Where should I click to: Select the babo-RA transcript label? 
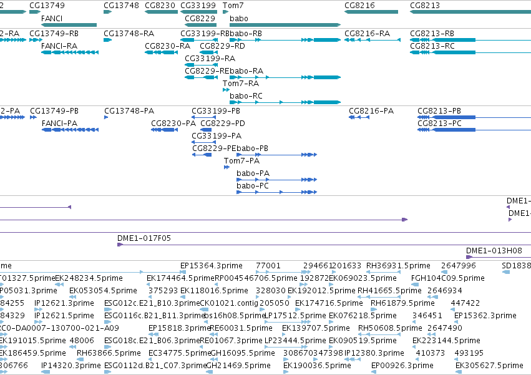pyautogui.click(x=246, y=71)
